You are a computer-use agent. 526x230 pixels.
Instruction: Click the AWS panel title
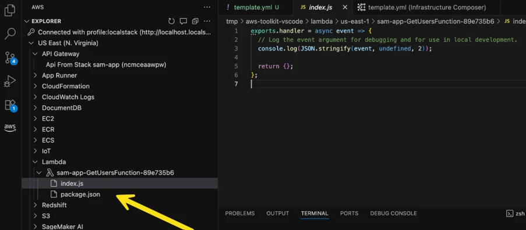[37, 7]
